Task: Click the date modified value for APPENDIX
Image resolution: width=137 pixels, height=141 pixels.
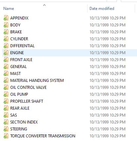Action: [108, 18]
